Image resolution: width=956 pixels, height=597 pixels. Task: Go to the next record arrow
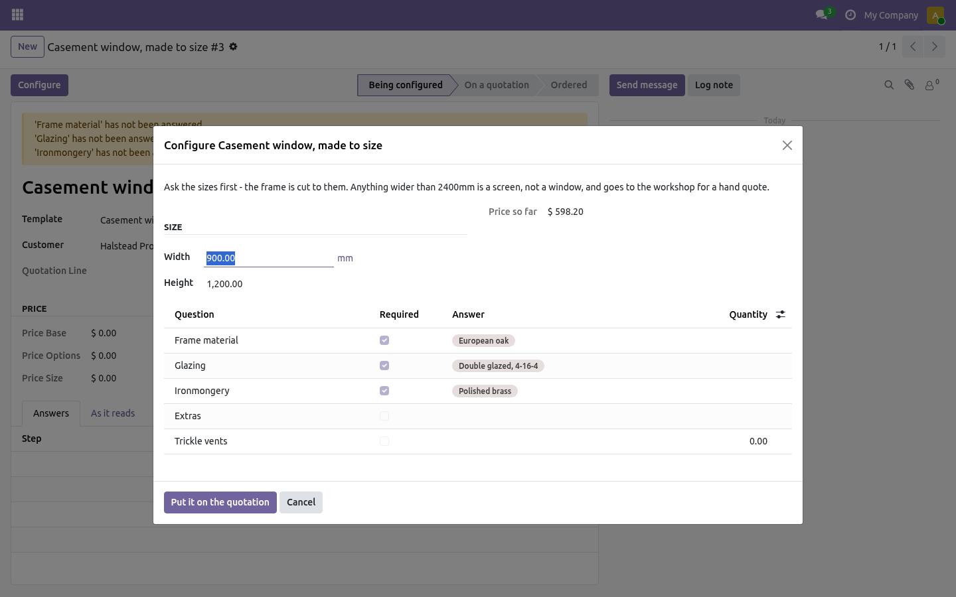click(934, 46)
